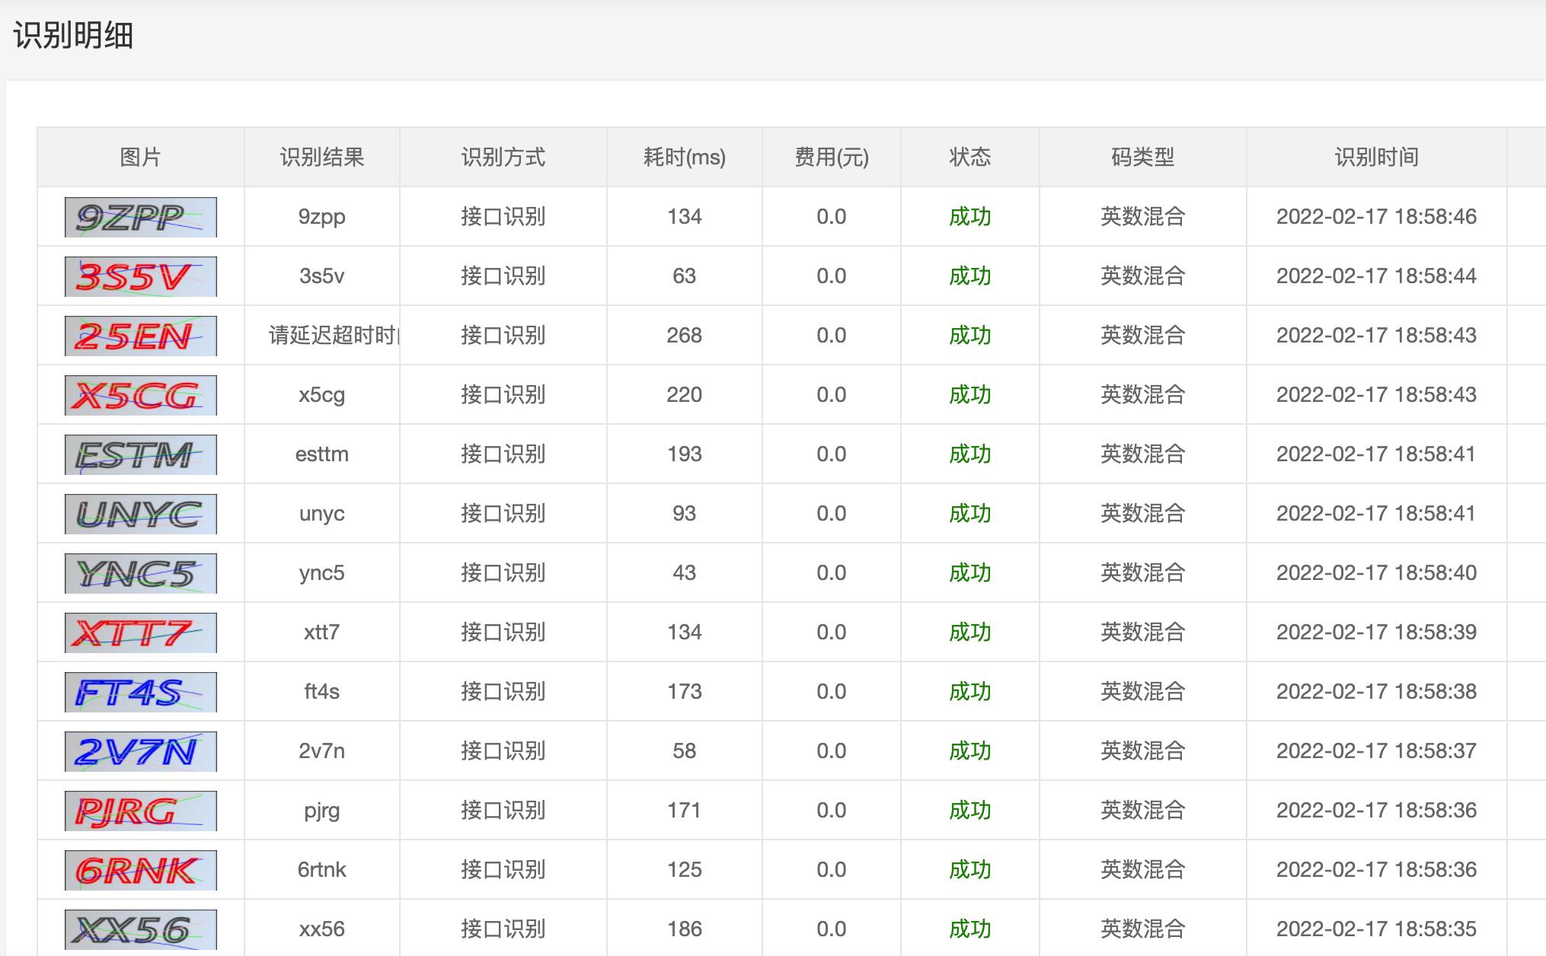The width and height of the screenshot is (1546, 956).
Task: View the ESTM captcha thumbnail
Action: click(x=142, y=454)
